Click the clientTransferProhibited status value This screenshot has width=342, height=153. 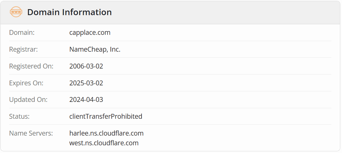pyautogui.click(x=106, y=116)
